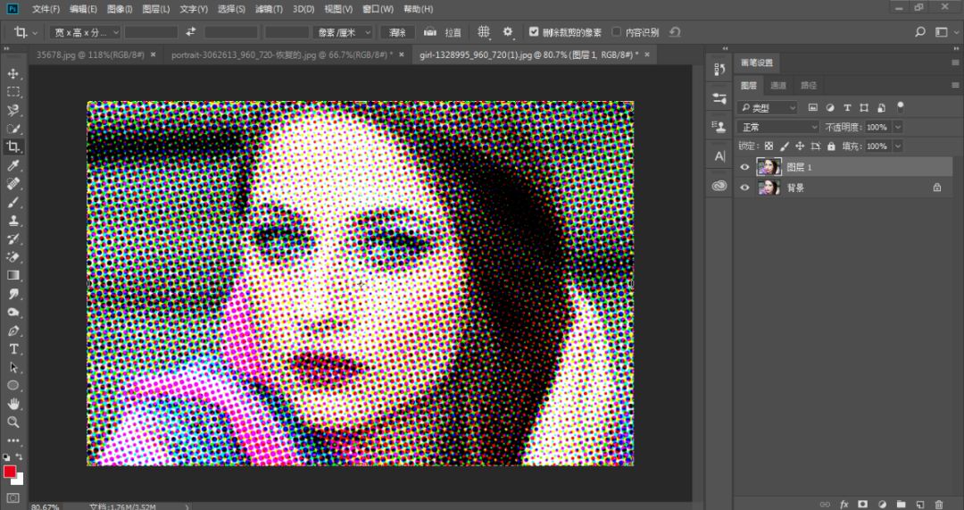
Task: Uncheck the 删除裁剪的像素 checkbox
Action: [534, 32]
